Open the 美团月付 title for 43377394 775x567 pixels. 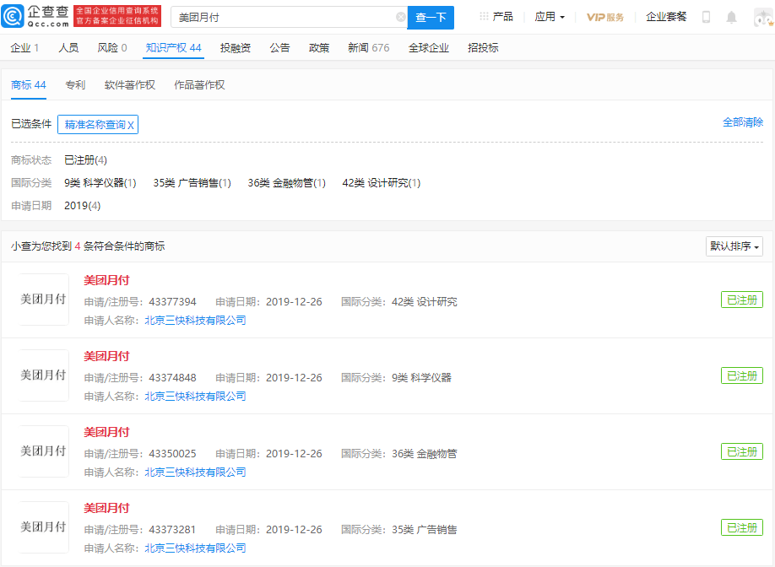point(106,280)
